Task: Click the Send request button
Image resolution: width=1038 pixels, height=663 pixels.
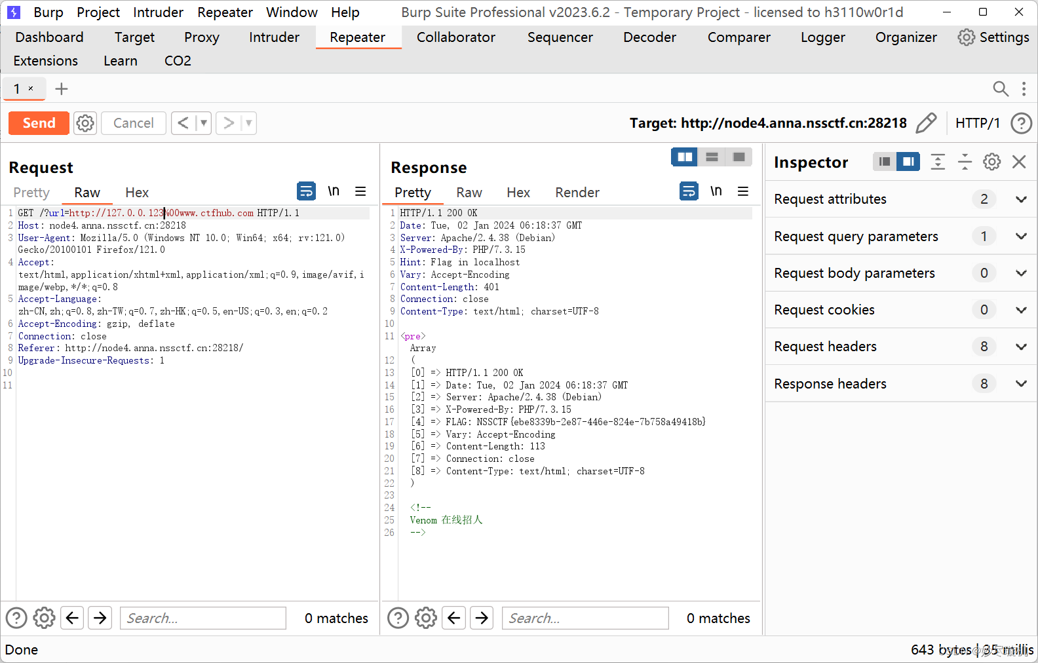Action: [39, 123]
